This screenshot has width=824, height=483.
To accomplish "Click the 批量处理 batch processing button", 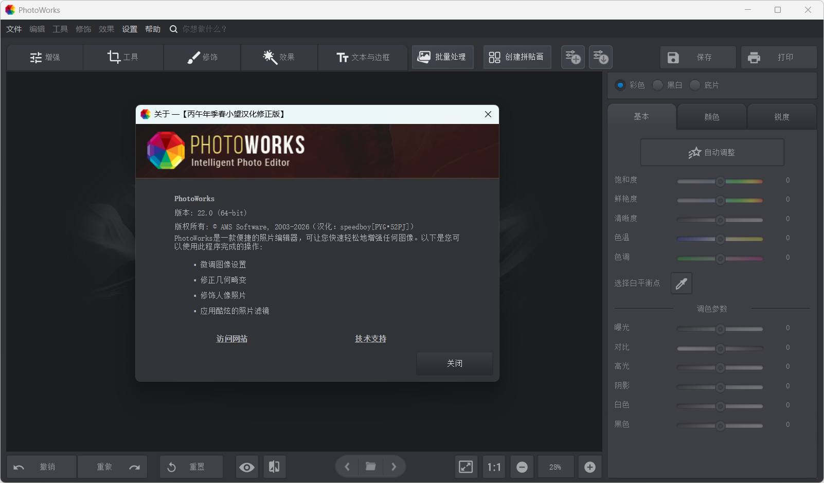I will click(442, 57).
